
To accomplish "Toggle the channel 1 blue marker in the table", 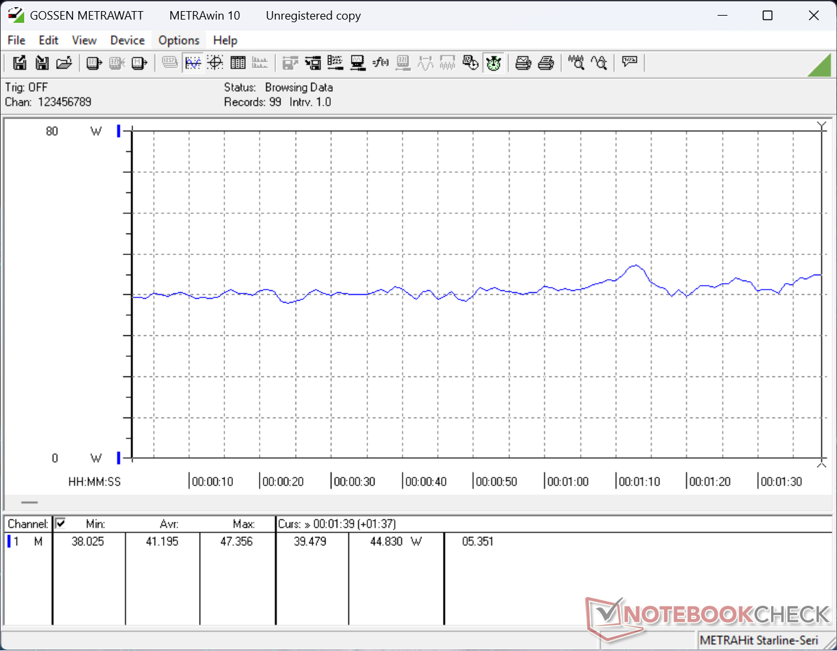I will 9,541.
